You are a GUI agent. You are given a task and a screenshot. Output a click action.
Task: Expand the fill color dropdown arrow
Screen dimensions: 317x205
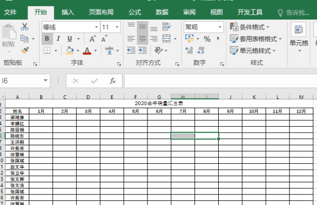click(78, 51)
